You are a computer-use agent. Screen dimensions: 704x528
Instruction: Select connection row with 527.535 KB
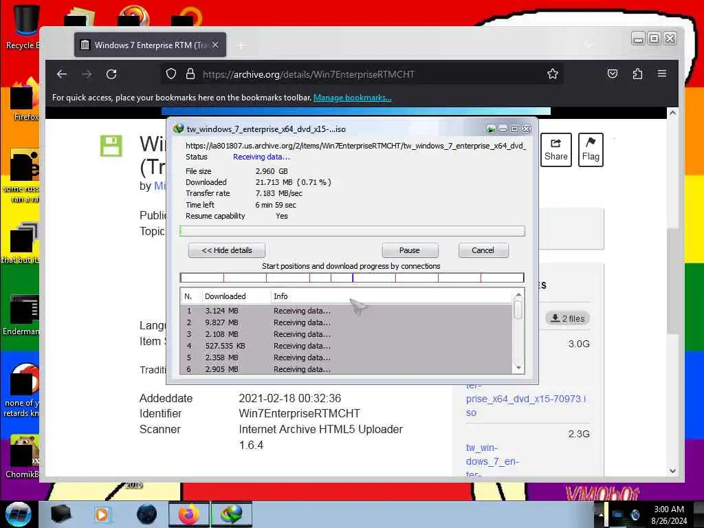pos(346,346)
